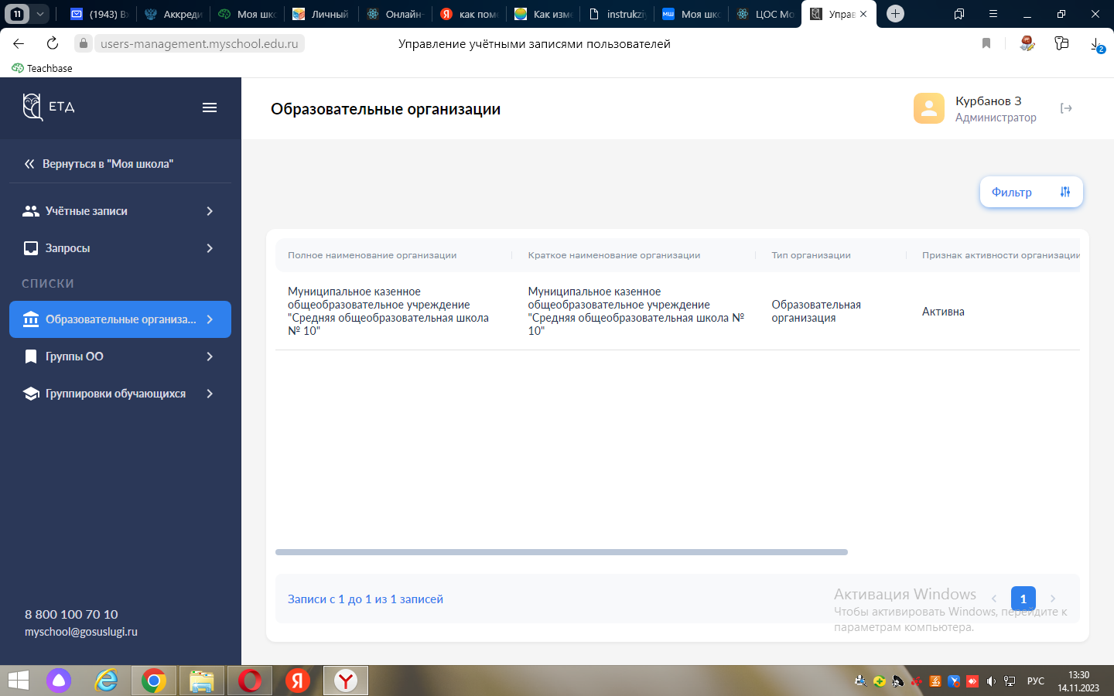The width and height of the screenshot is (1114, 696).
Task: Expand Учётные записи chevron
Action: point(210,211)
